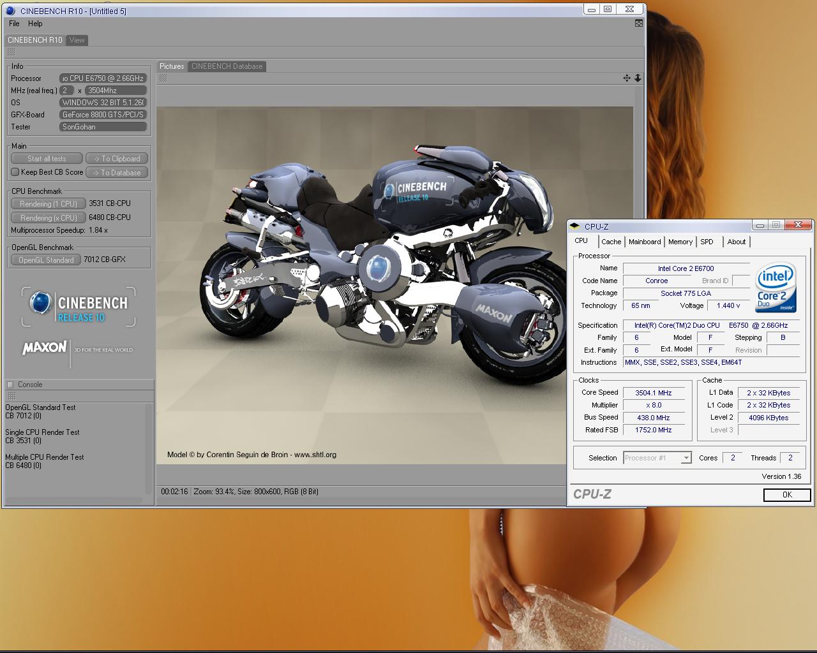Screen dimensions: 817x653
Task: Click the panel layout icon below close button
Action: (x=639, y=23)
